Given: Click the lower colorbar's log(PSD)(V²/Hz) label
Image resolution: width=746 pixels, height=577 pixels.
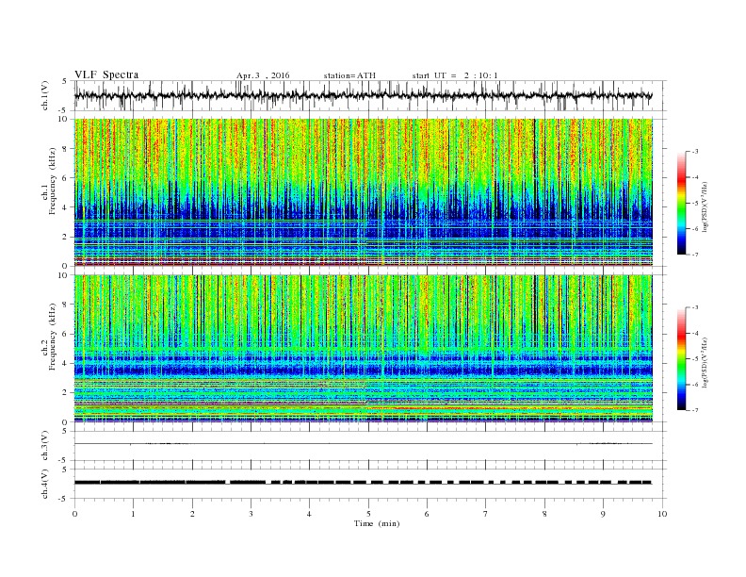Looking at the screenshot, I should (705, 365).
